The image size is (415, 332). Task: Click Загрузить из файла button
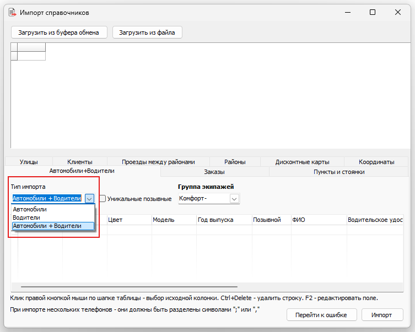point(147,32)
